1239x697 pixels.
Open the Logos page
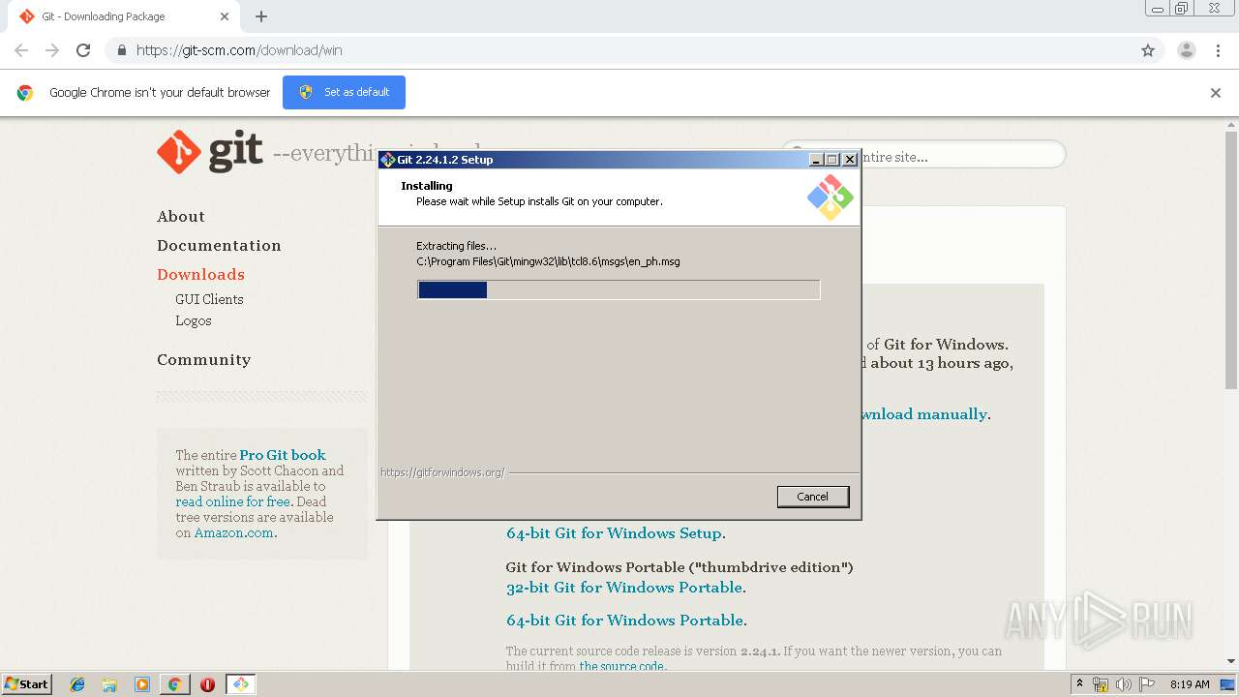(194, 320)
